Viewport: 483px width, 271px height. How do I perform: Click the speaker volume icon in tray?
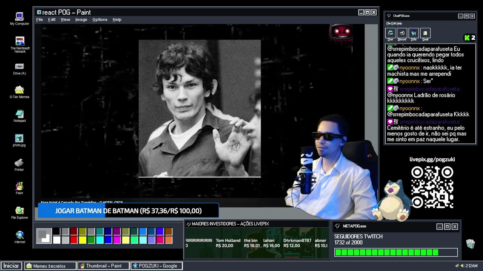(x=462, y=266)
